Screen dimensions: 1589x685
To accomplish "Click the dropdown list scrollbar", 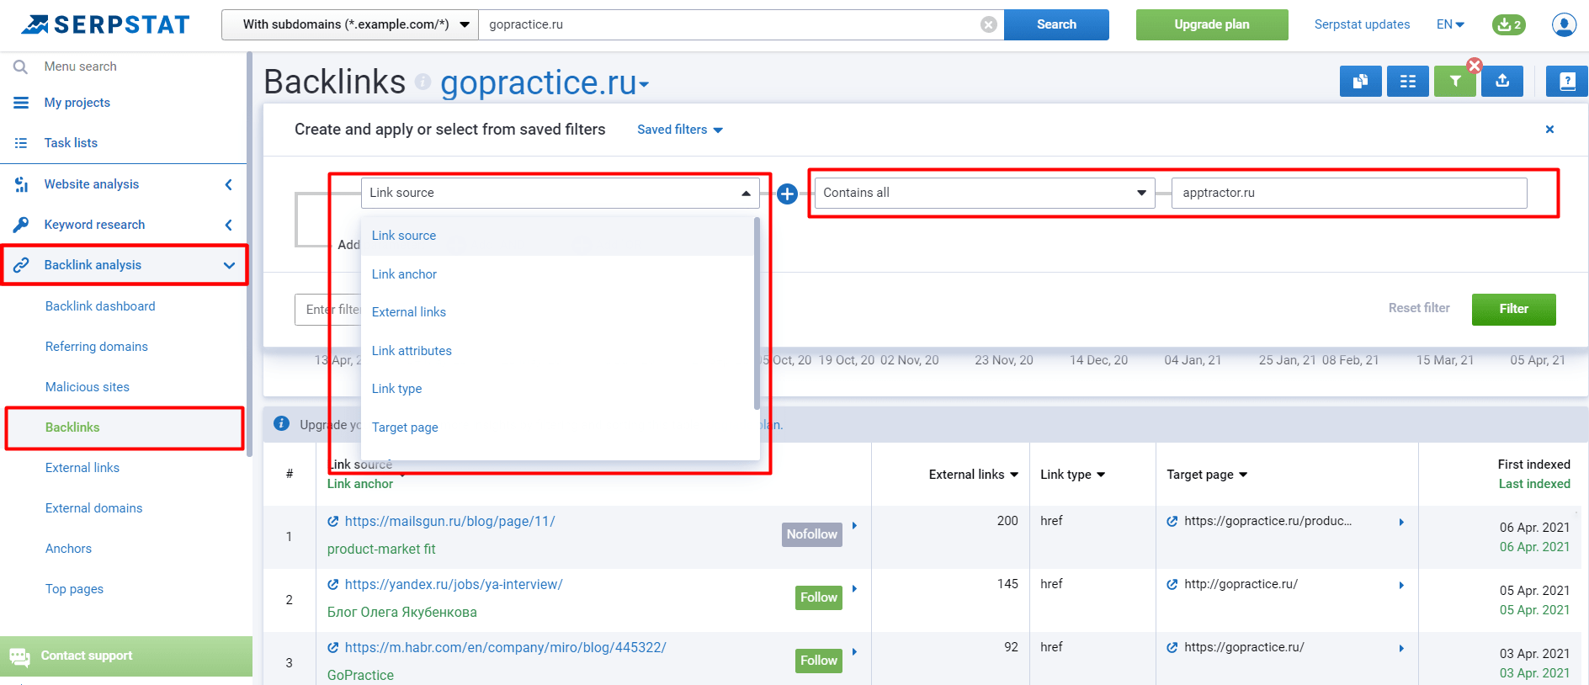I will (757, 313).
